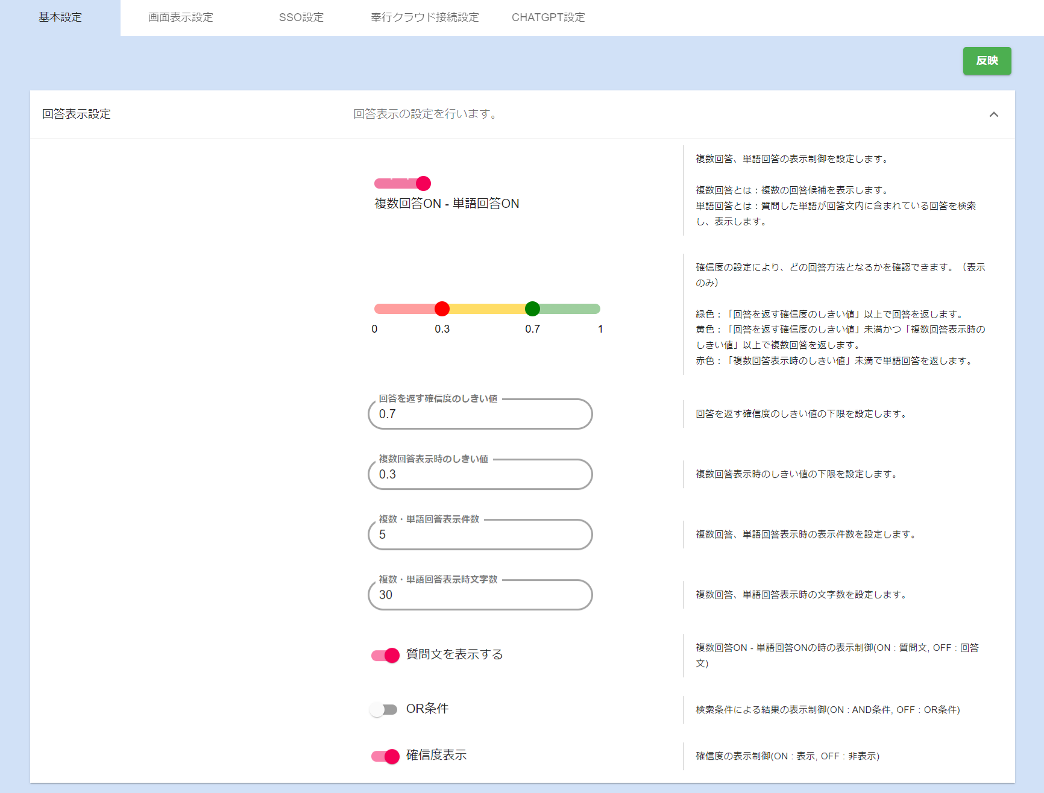Screen dimensions: 1044x793
Task: Turn off the 確信度表示 switch
Action: (x=385, y=756)
